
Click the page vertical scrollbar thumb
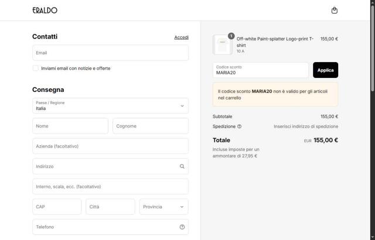pyautogui.click(x=373, y=48)
